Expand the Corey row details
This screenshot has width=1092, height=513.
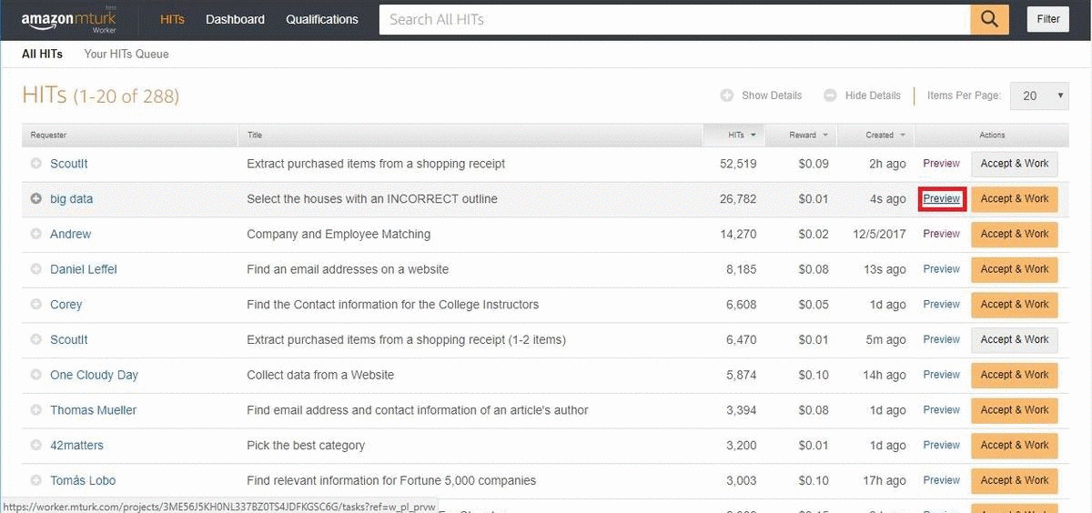coord(36,305)
